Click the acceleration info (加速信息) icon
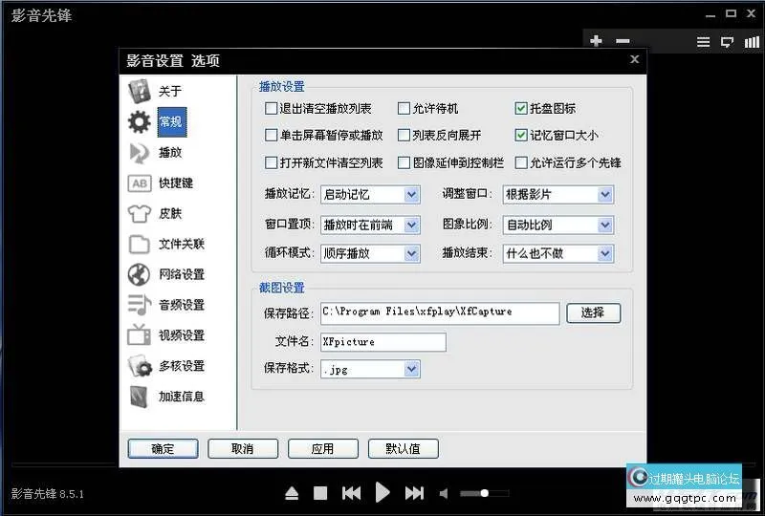The image size is (765, 516). [x=140, y=397]
